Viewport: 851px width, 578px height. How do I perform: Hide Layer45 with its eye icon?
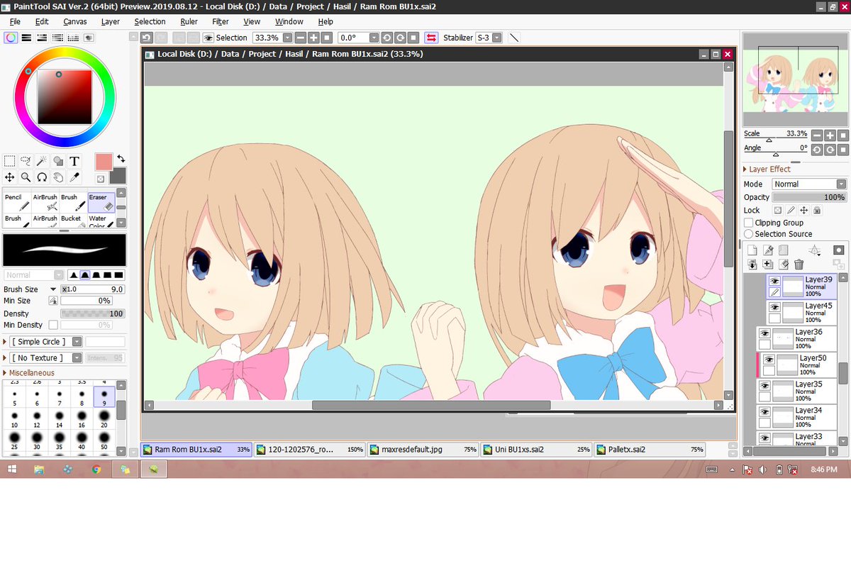coord(774,308)
